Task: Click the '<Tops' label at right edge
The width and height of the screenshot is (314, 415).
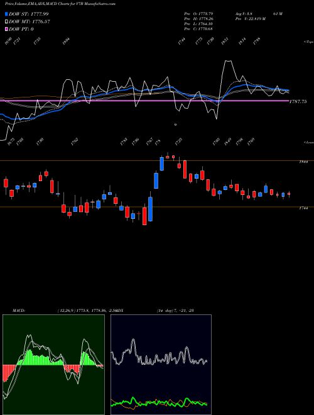Action: [308, 42]
